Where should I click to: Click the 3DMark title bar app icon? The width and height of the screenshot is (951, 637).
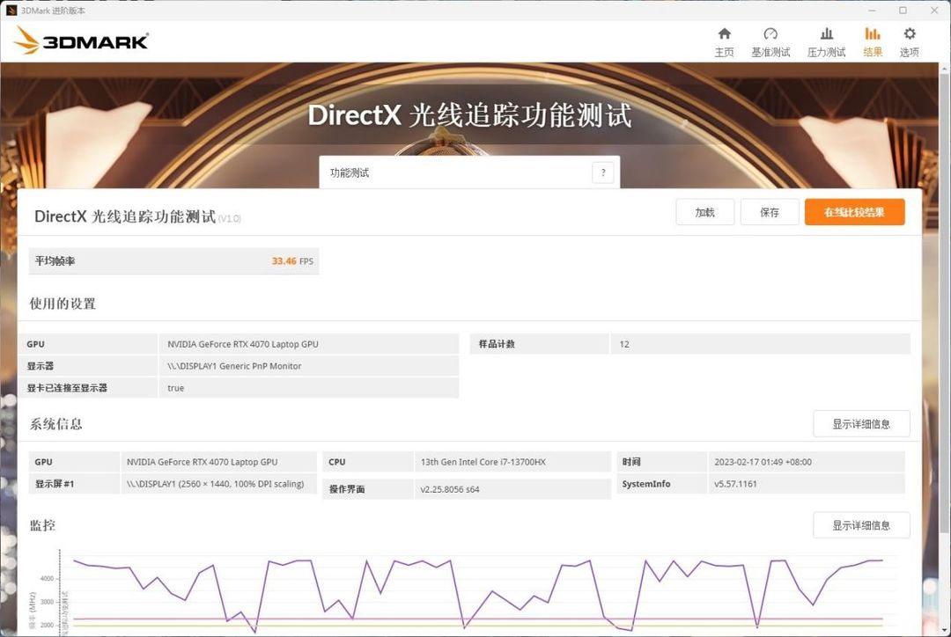tap(11, 11)
